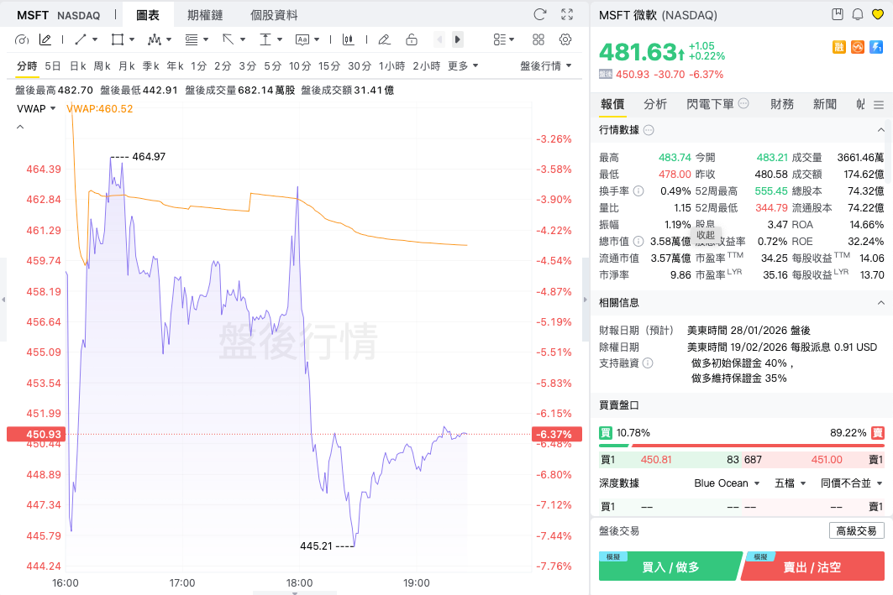Open chart in fullscreen mode
The width and height of the screenshot is (893, 595).
coord(567,14)
